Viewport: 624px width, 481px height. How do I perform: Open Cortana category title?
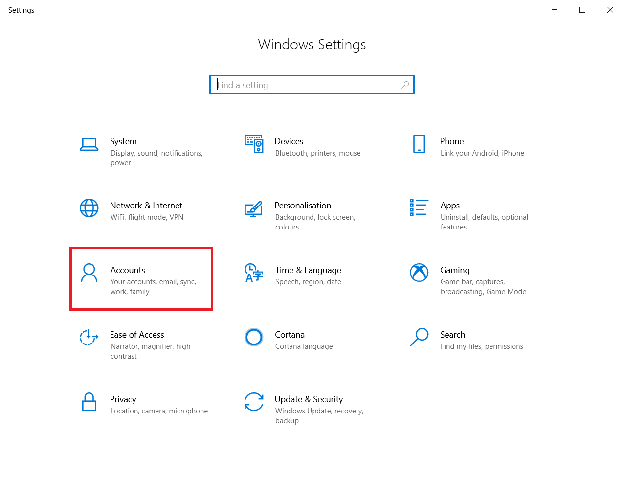290,335
